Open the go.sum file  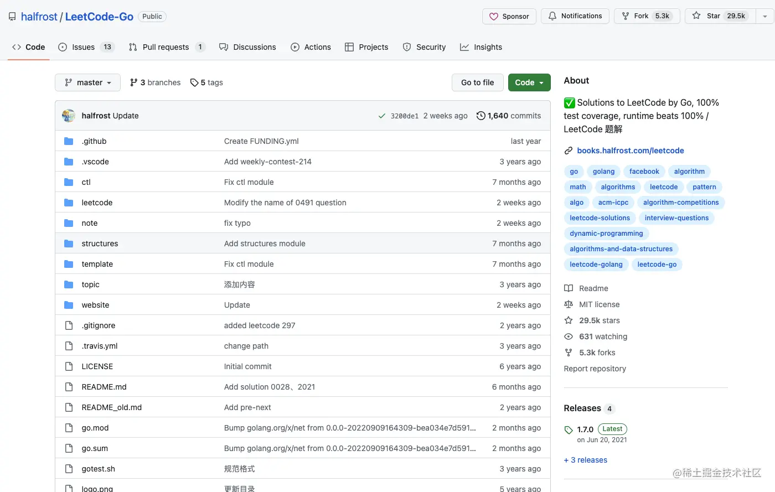pos(95,448)
